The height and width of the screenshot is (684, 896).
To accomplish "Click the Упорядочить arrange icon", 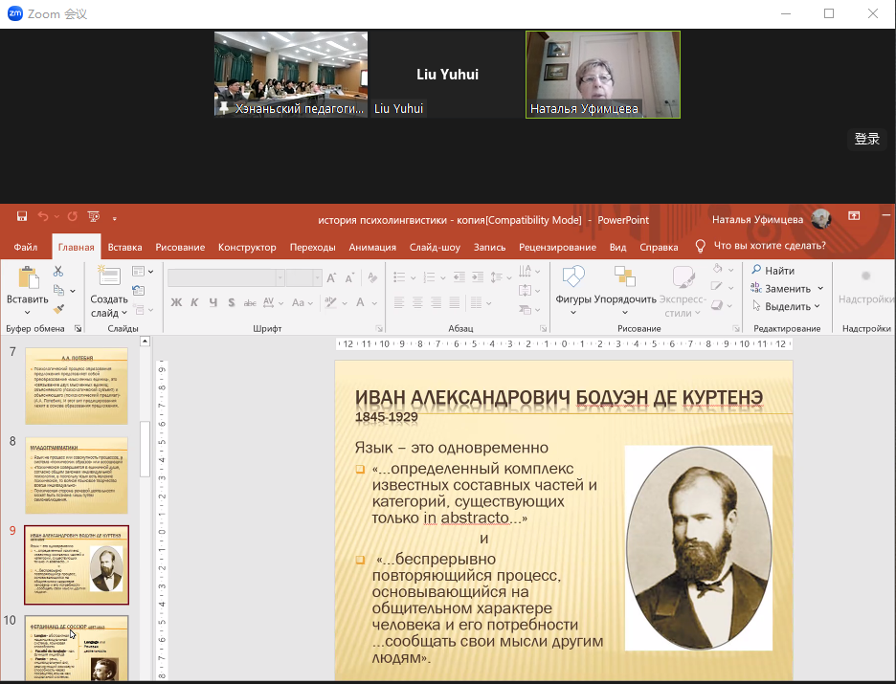I will coord(624,278).
